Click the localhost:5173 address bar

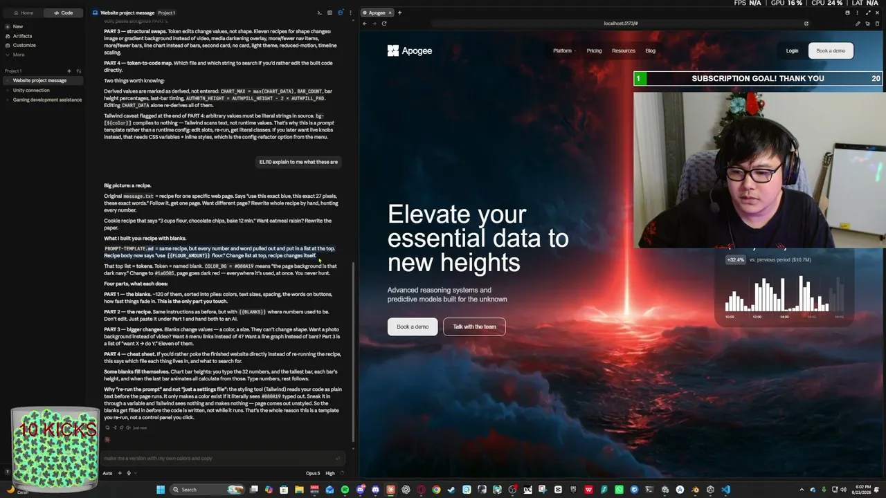pos(621,24)
